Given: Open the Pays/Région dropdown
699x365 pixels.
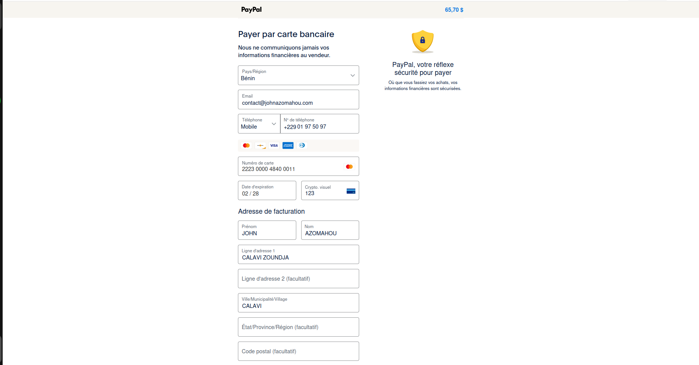Looking at the screenshot, I should [298, 75].
